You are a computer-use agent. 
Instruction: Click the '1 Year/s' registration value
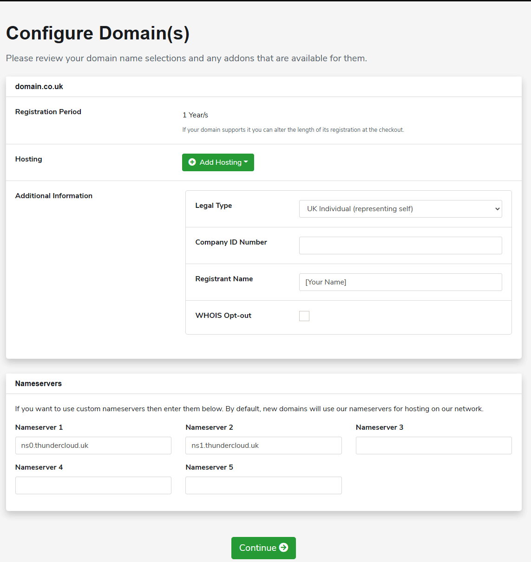click(x=195, y=115)
